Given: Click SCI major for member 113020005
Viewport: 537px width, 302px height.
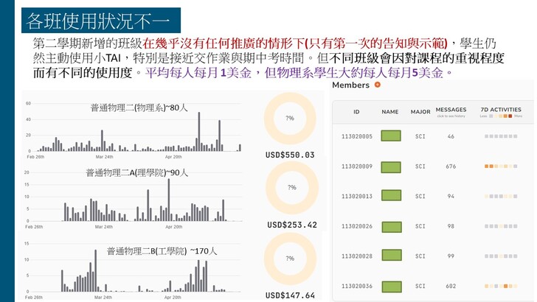Looking at the screenshot, I should click(420, 136).
